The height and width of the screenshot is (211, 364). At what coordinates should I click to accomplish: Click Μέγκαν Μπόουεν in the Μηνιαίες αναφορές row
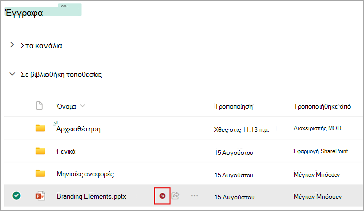(x=316, y=175)
